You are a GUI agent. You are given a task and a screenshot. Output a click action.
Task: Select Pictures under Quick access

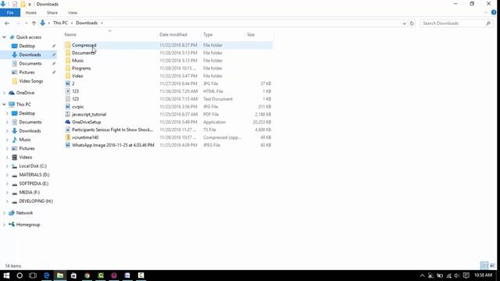click(27, 73)
